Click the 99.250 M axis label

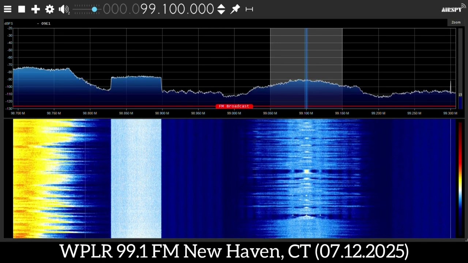[414, 113]
